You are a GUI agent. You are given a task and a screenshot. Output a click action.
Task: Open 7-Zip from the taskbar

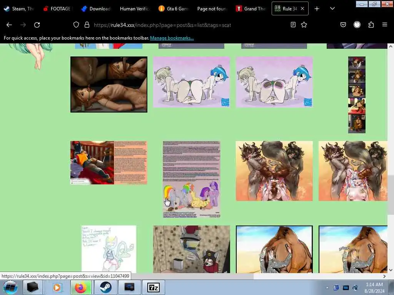(x=153, y=287)
